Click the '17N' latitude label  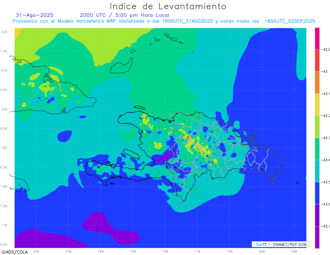coord(5,225)
